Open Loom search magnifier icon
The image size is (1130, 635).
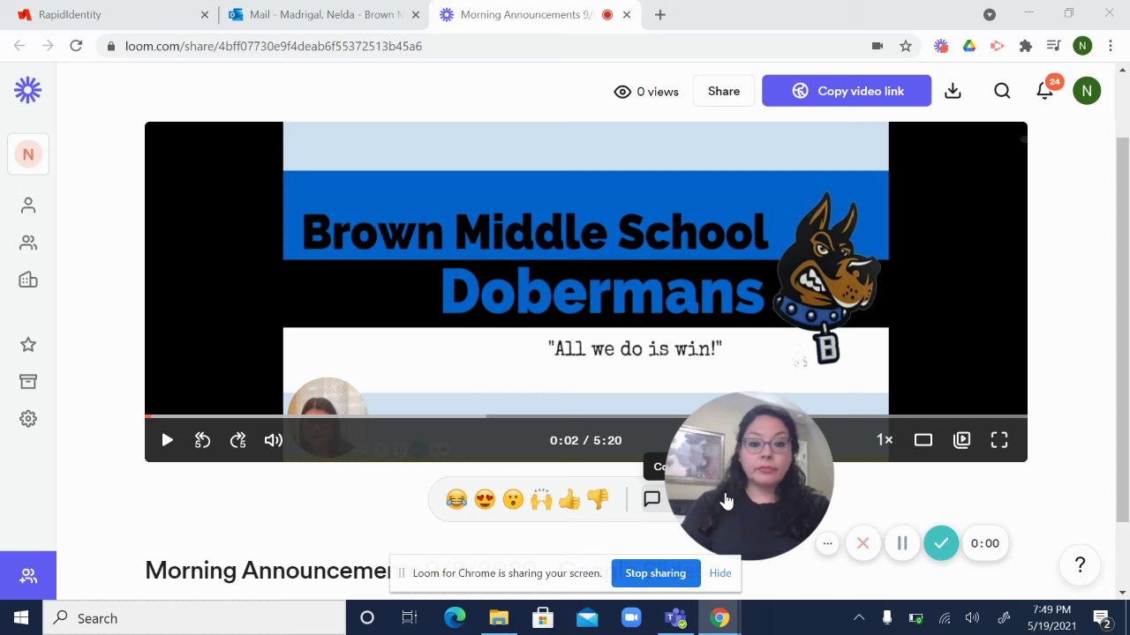1002,91
